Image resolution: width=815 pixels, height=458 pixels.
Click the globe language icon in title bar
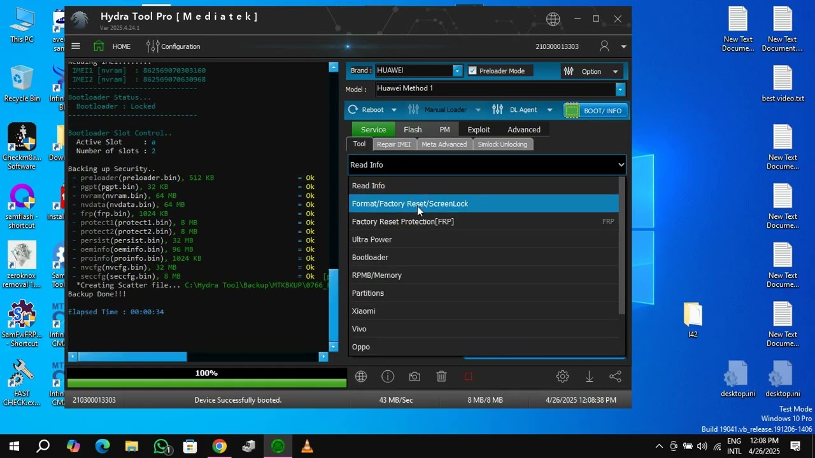point(553,19)
